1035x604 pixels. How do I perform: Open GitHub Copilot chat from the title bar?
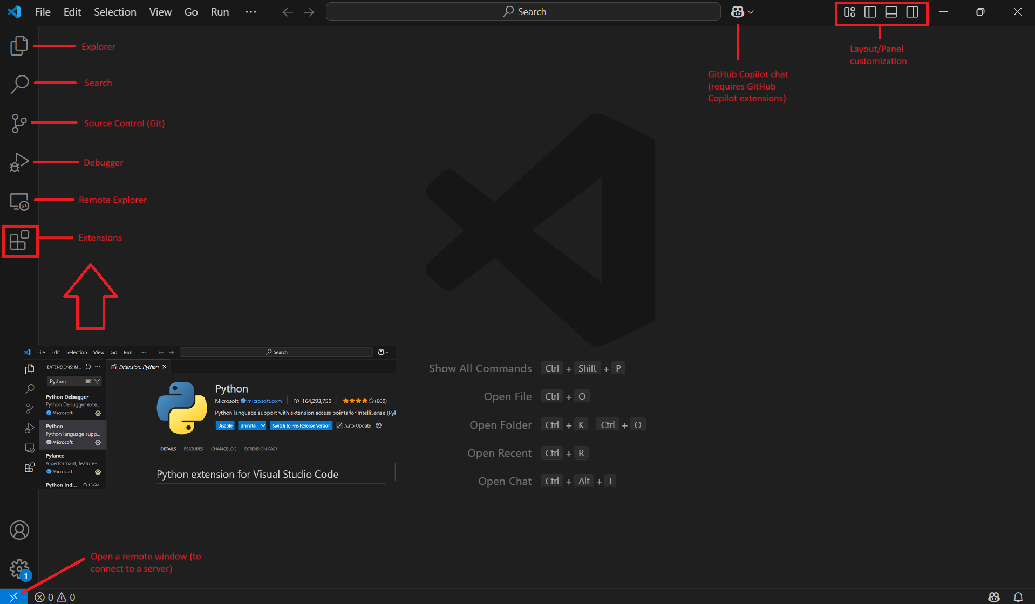tap(738, 11)
